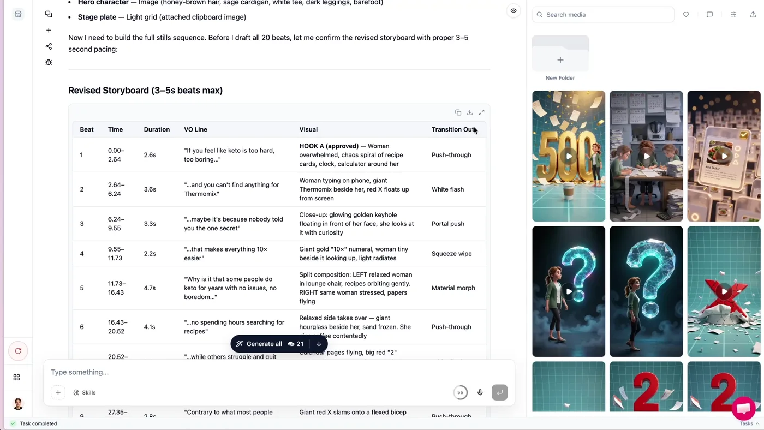Click the Time column header
The image size is (764, 430).
(x=115, y=129)
